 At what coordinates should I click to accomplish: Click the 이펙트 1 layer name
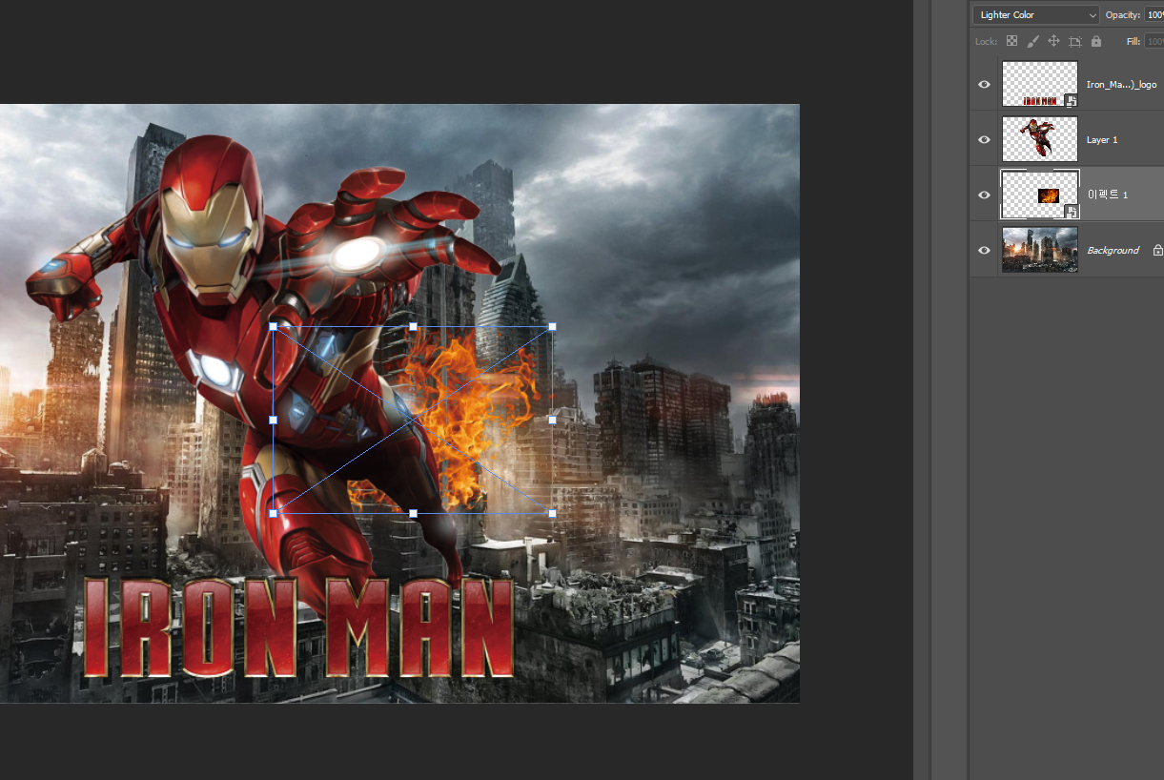(x=1107, y=195)
